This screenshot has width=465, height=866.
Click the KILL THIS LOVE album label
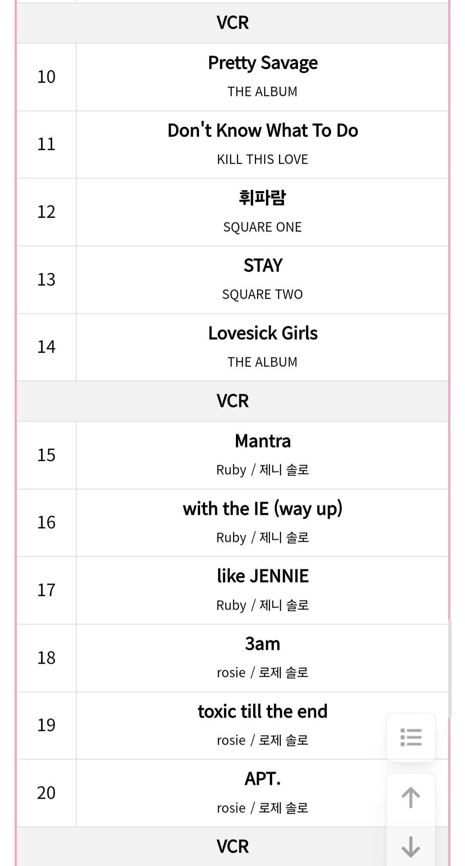pos(263,159)
